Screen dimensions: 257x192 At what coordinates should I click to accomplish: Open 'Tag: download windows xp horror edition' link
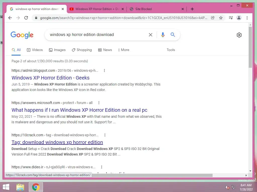click(x=57, y=142)
